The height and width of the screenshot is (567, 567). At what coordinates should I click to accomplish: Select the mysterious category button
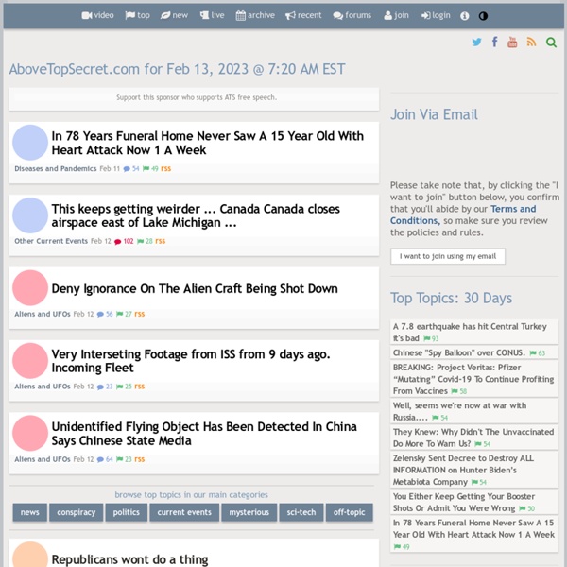(x=249, y=512)
